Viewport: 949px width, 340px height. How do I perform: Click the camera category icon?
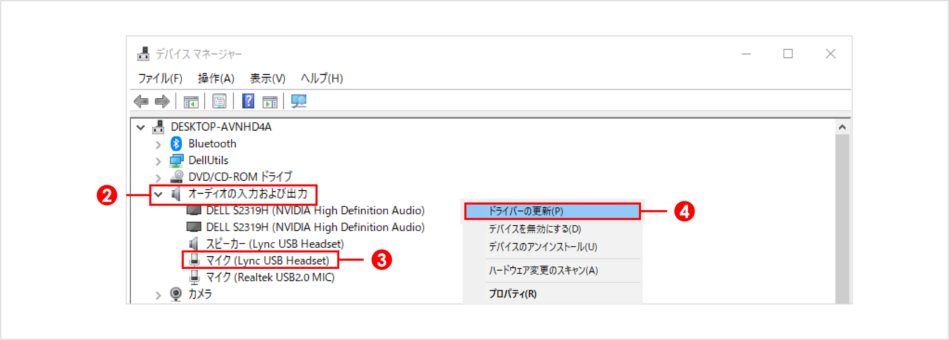(176, 294)
